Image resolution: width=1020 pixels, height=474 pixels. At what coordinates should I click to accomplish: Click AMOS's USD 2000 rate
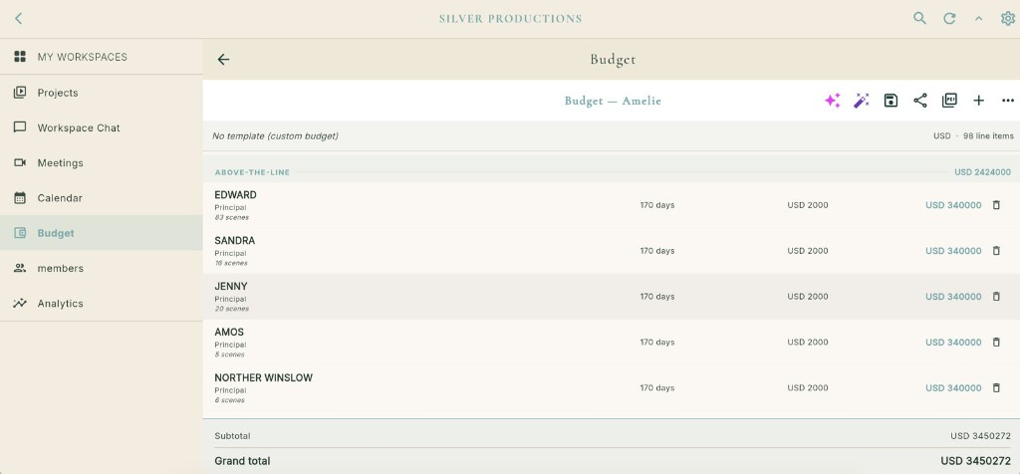tap(807, 342)
